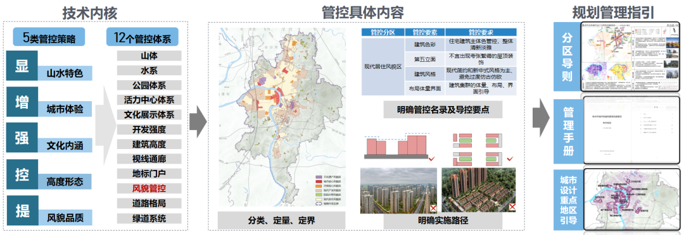Click the 建筑风格 table cell
This screenshot has height=235, width=684.
point(424,73)
